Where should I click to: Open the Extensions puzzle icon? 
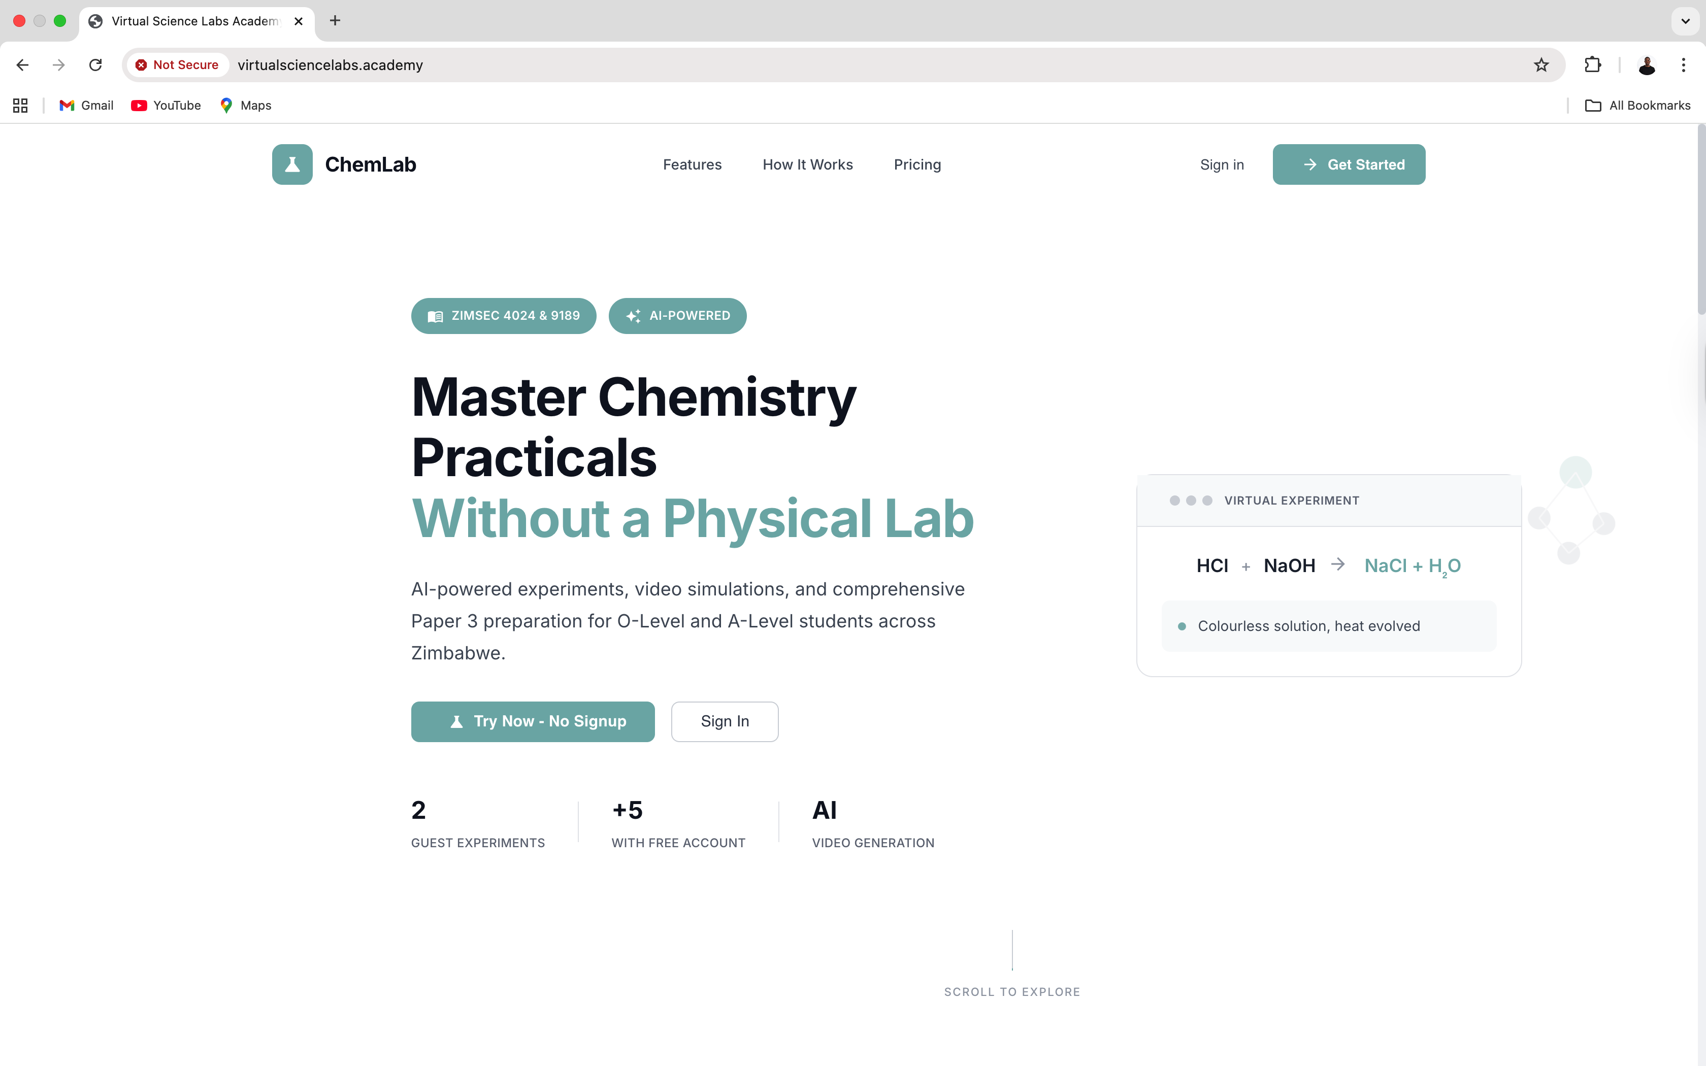pos(1592,65)
